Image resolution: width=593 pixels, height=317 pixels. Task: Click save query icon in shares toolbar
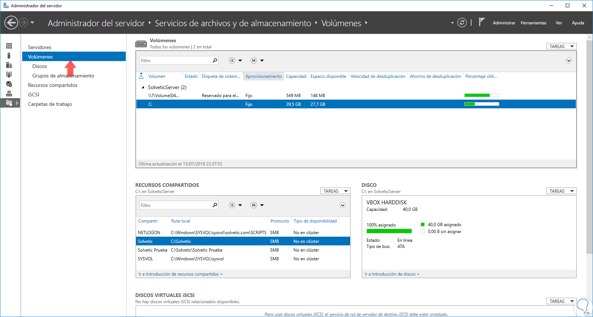pos(254,205)
